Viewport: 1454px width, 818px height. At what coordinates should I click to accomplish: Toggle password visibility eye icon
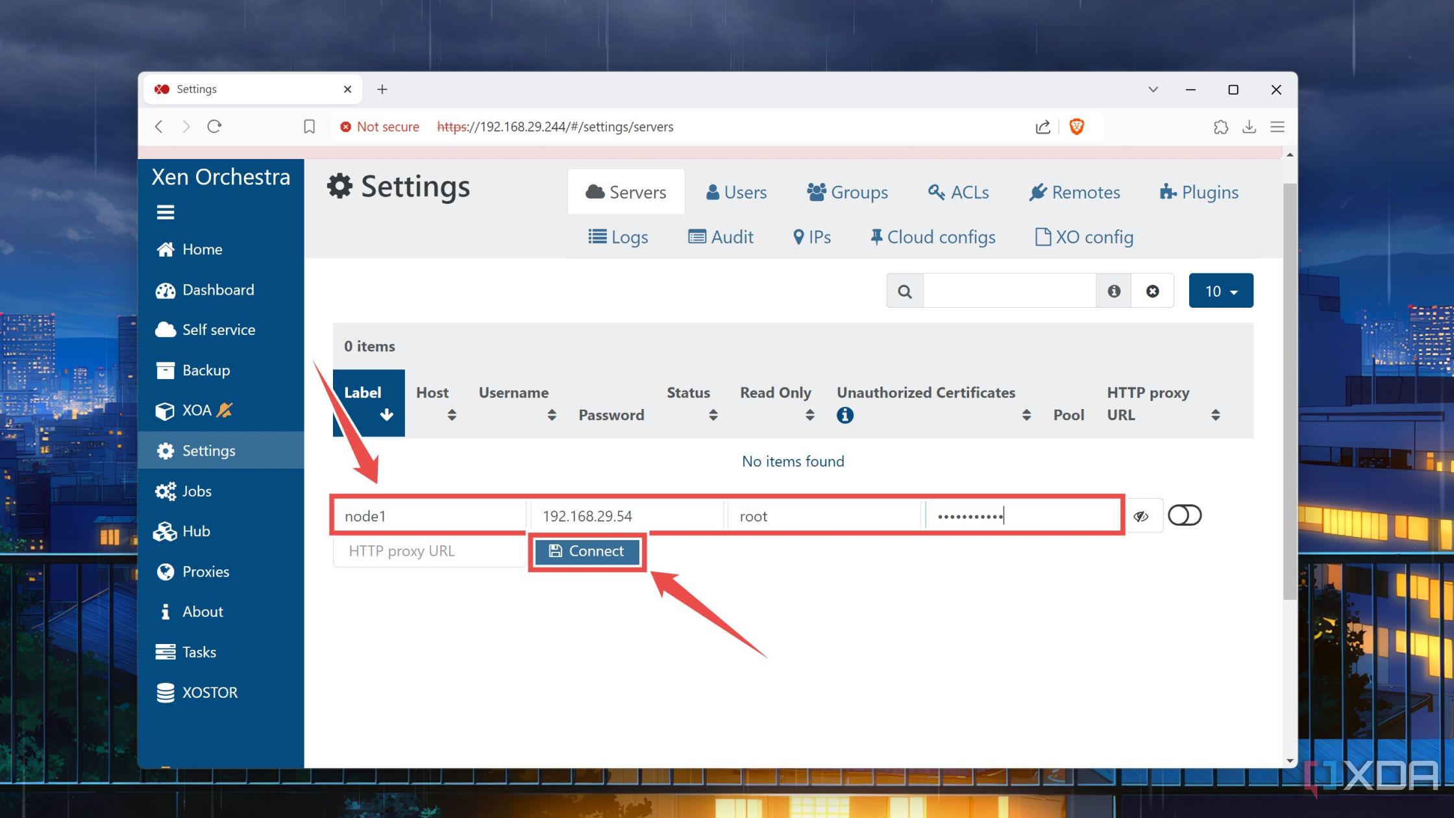[x=1142, y=515]
